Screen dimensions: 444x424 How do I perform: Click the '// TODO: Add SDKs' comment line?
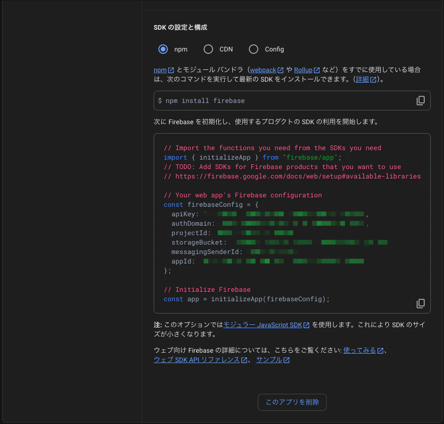(x=282, y=167)
